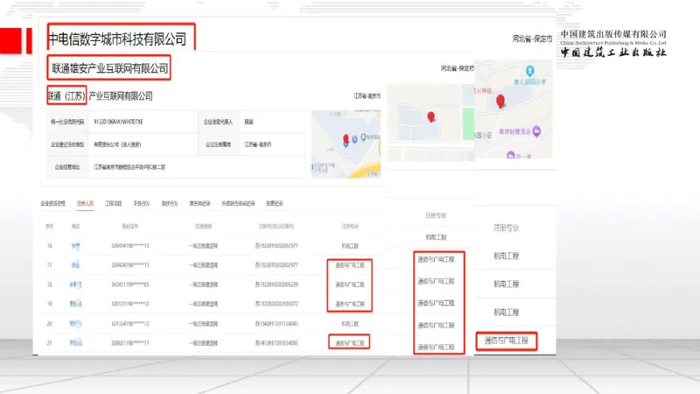Screen dimensions: 700x394
Task: Open the person name link in row 19
Action: tap(75, 304)
